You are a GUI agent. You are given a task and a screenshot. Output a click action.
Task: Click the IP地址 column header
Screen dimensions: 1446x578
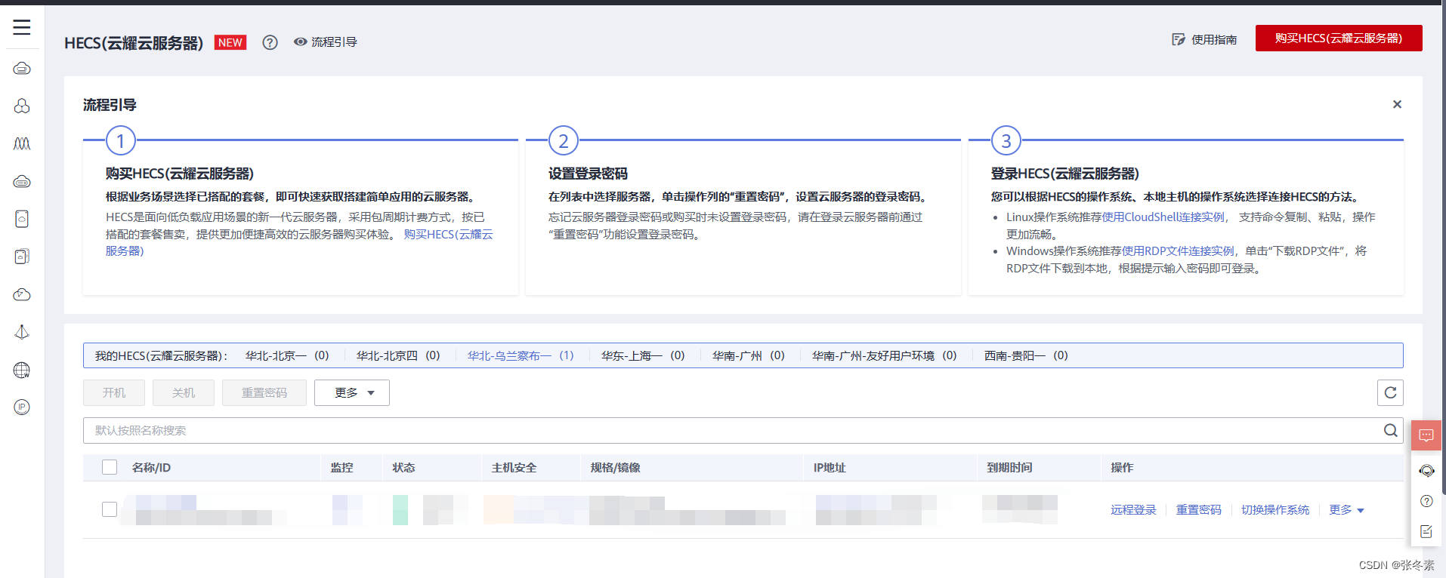pos(830,468)
